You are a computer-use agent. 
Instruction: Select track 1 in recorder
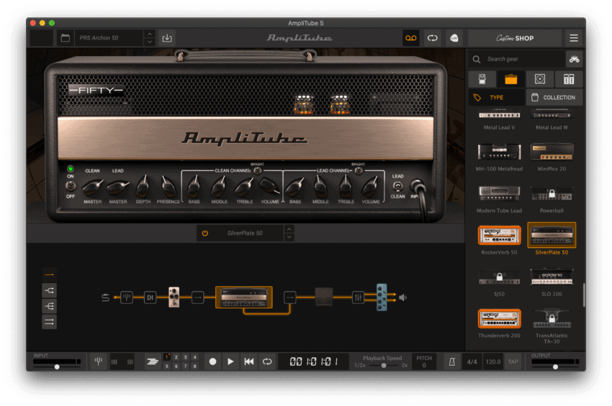click(167, 357)
